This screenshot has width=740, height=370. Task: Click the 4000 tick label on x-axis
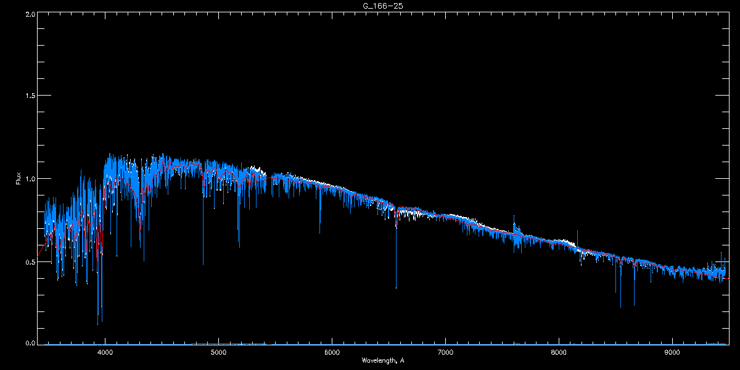tap(105, 353)
